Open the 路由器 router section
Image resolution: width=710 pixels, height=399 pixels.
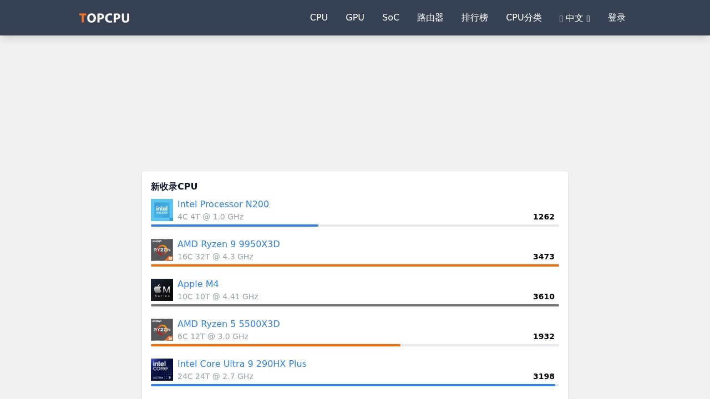point(430,18)
